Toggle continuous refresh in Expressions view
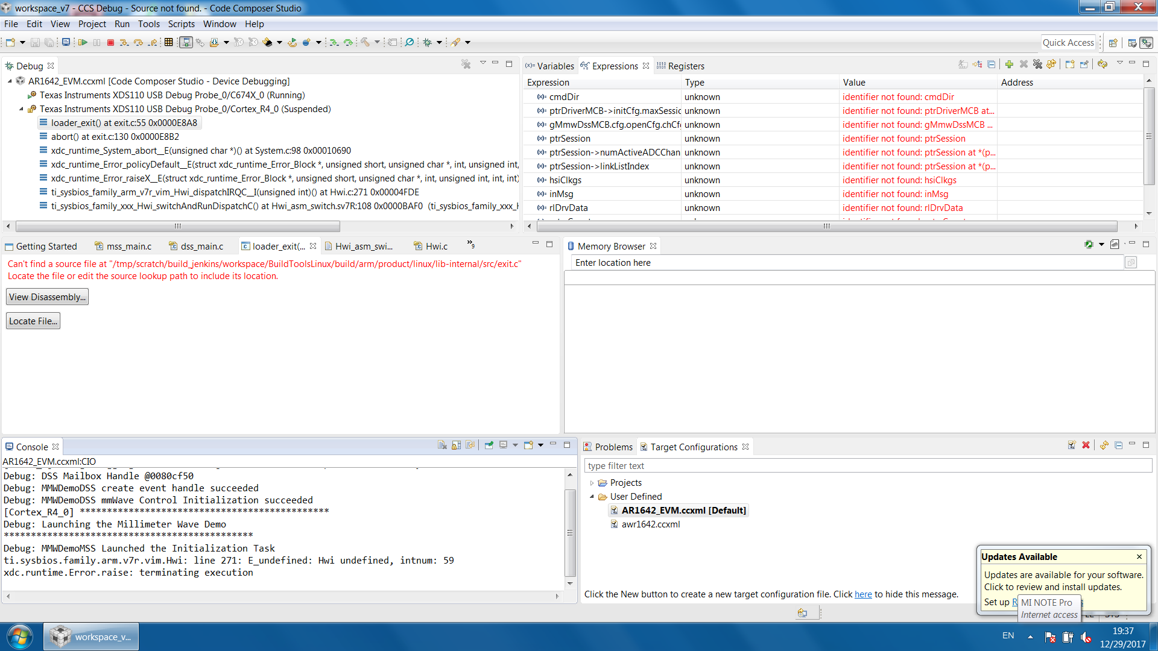Image resolution: width=1158 pixels, height=651 pixels. (1103, 64)
